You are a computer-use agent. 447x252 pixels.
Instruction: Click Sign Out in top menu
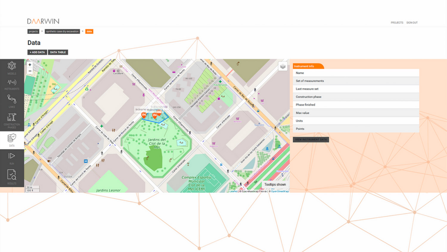pos(412,23)
